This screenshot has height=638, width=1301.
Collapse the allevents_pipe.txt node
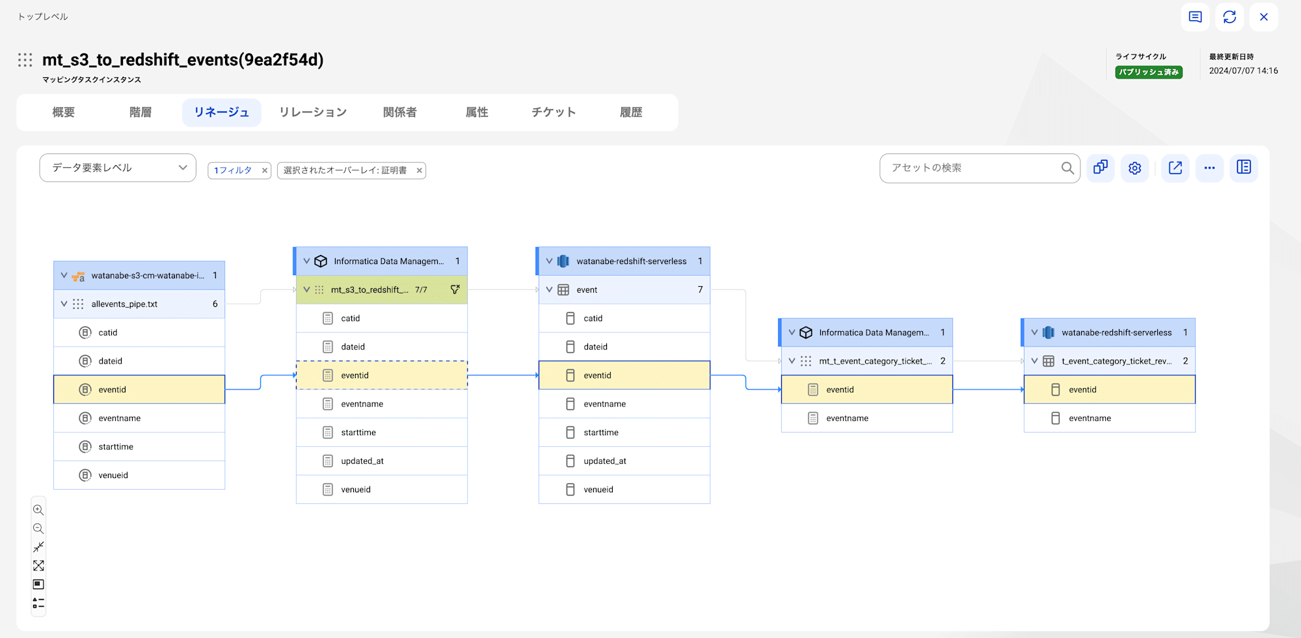click(64, 304)
